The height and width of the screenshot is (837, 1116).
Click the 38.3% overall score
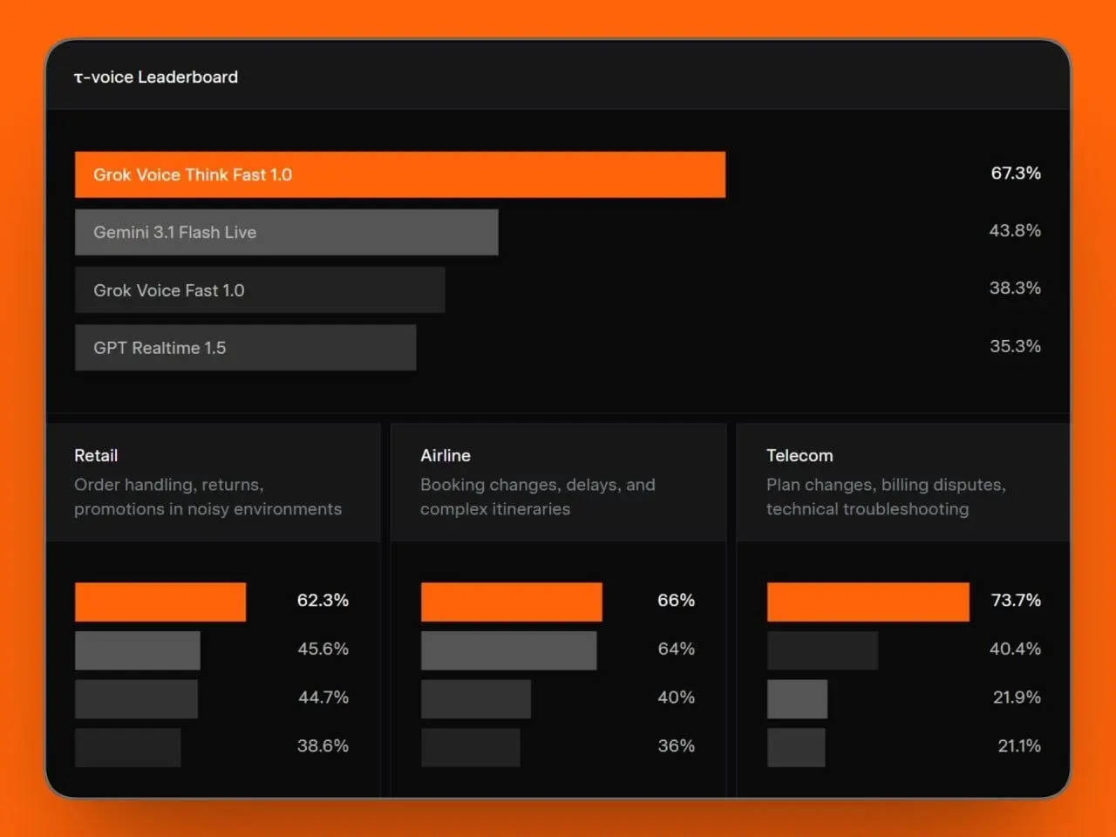tap(1015, 288)
